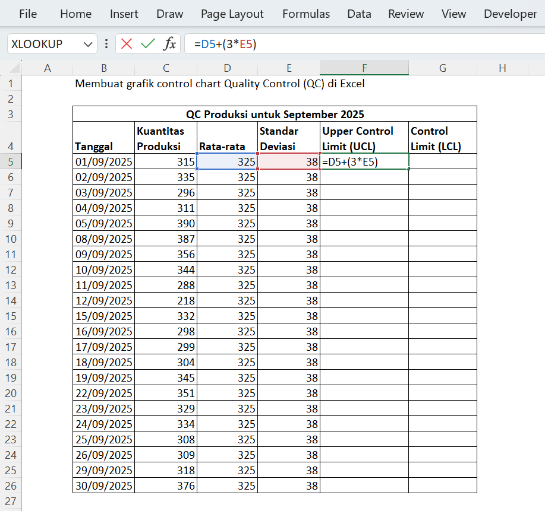Click the QC Produksi untuk September 2025 title
The image size is (545, 511).
(275, 114)
